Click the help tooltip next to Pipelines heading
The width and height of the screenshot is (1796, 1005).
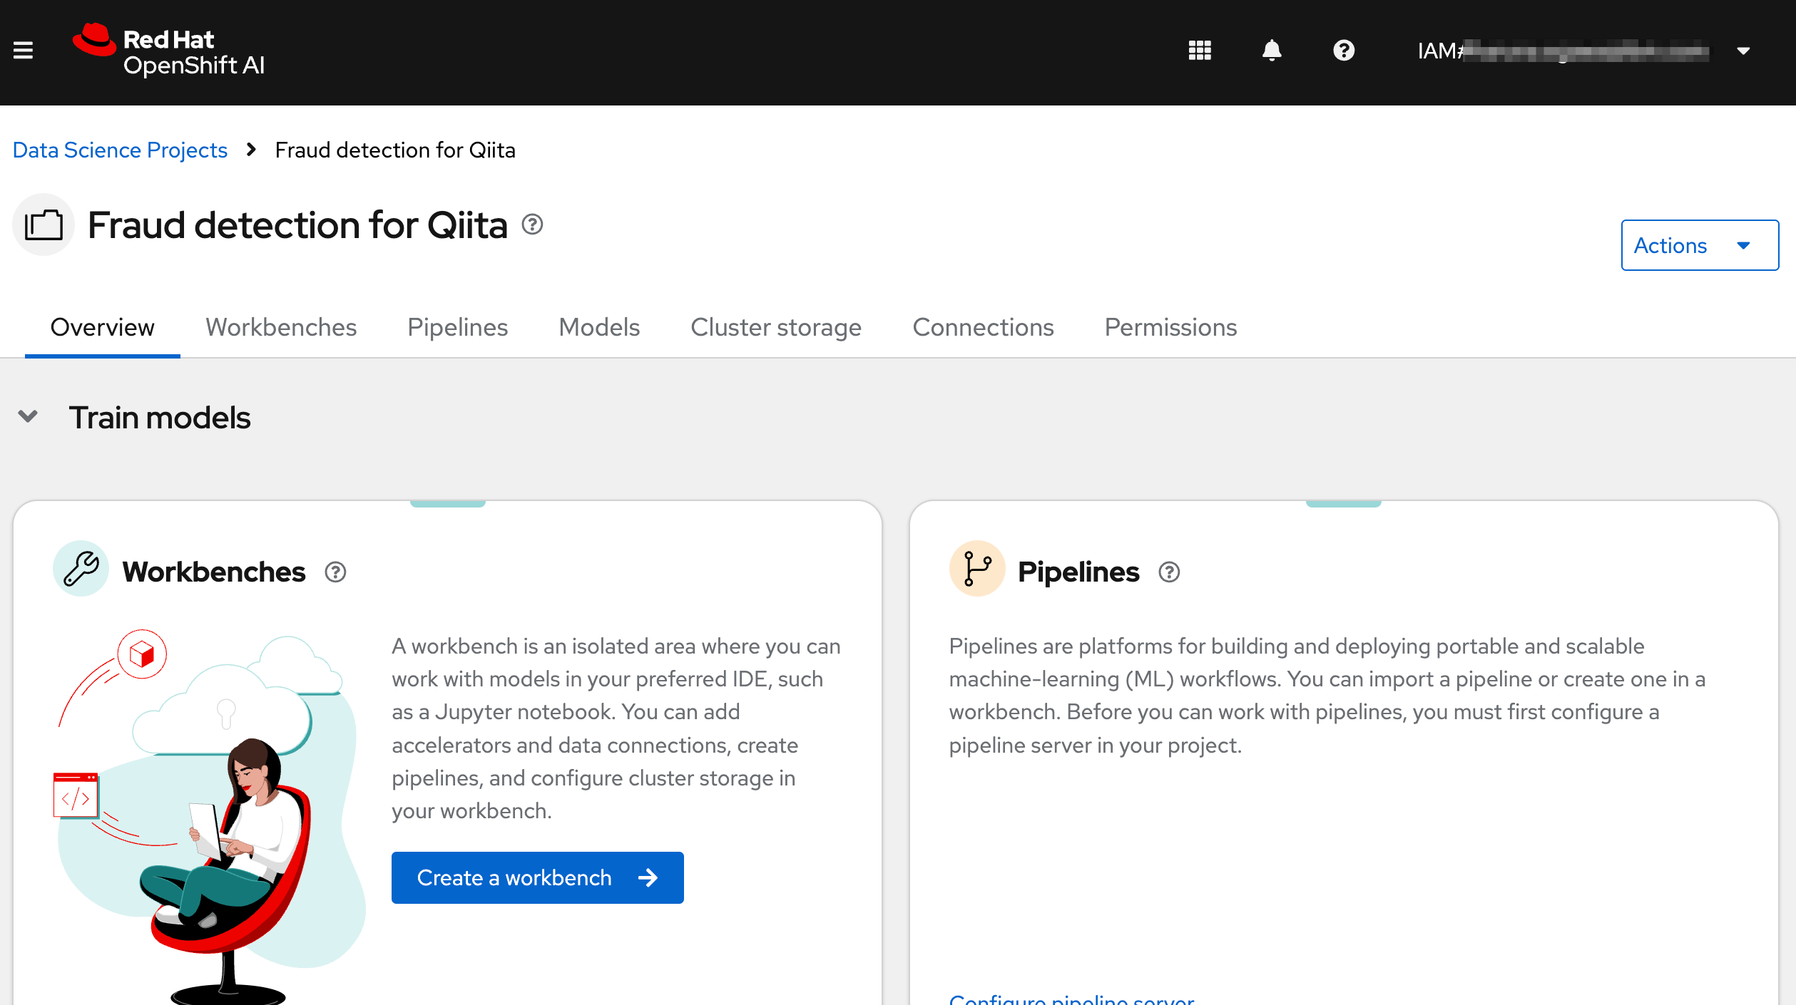pos(1168,572)
